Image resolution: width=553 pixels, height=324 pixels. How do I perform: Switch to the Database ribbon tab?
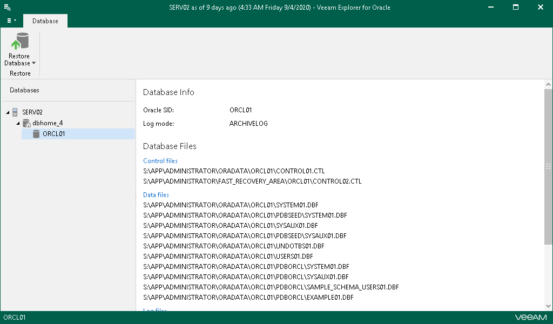point(45,21)
